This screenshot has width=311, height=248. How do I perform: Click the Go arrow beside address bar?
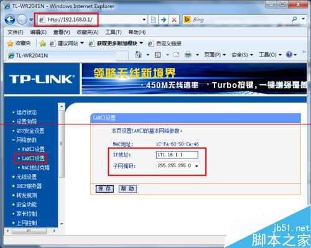coord(164,20)
